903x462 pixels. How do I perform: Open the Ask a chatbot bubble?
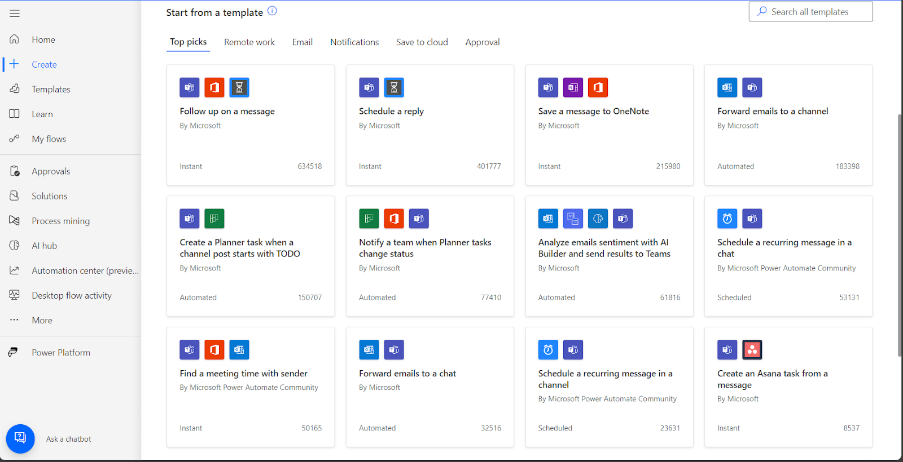(x=20, y=439)
